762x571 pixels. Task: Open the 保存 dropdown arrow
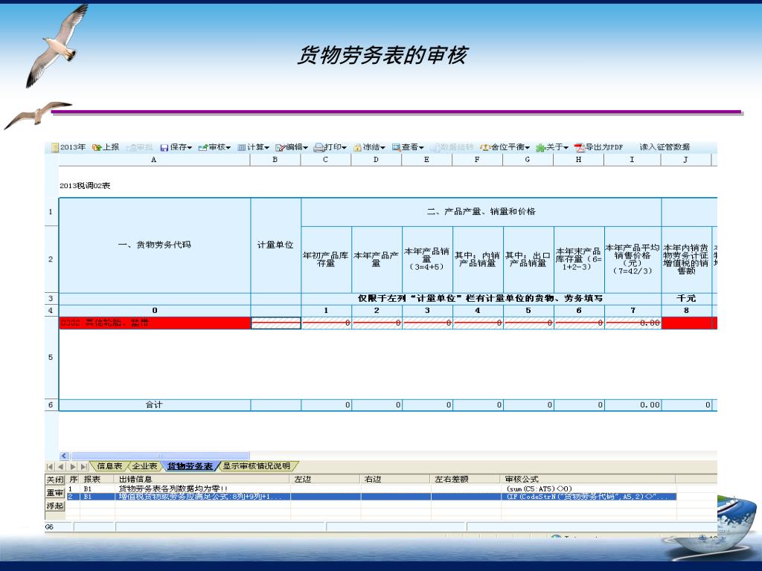[190, 148]
